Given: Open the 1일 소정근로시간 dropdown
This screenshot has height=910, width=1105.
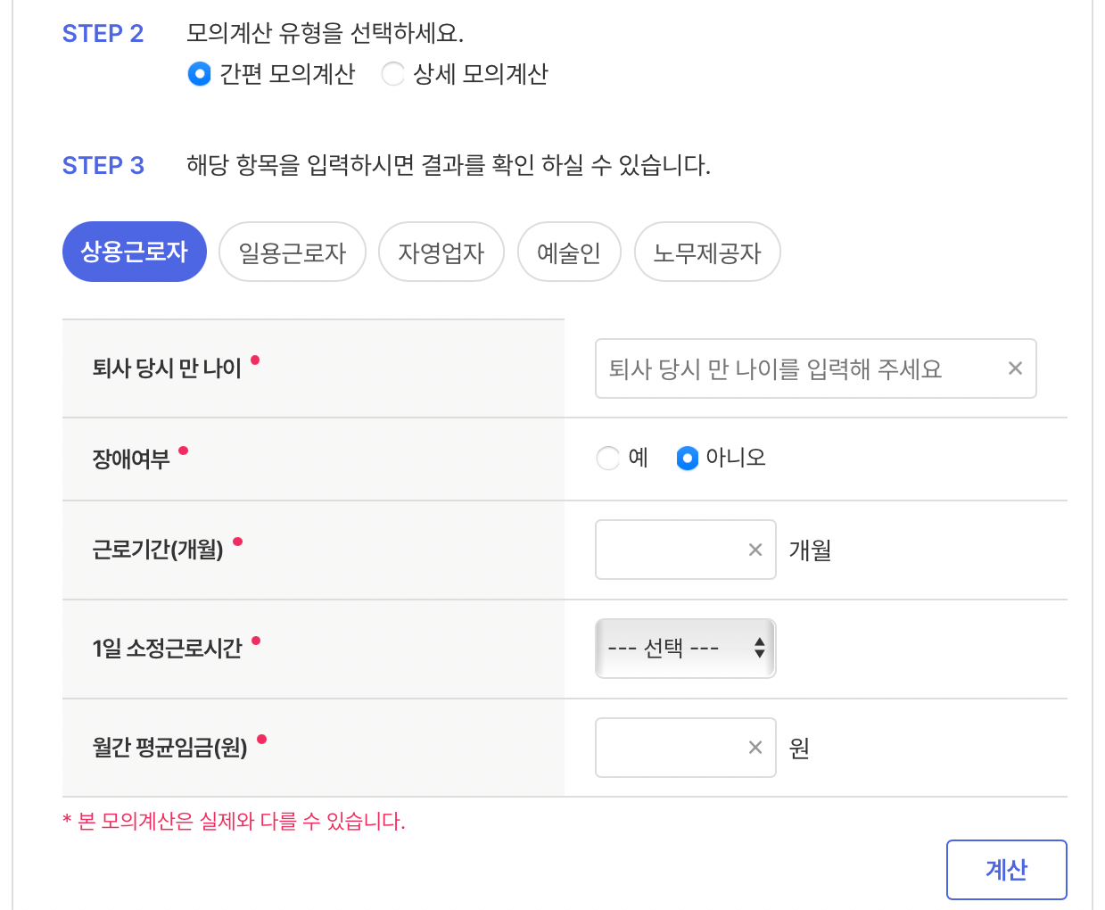Looking at the screenshot, I should [x=685, y=649].
